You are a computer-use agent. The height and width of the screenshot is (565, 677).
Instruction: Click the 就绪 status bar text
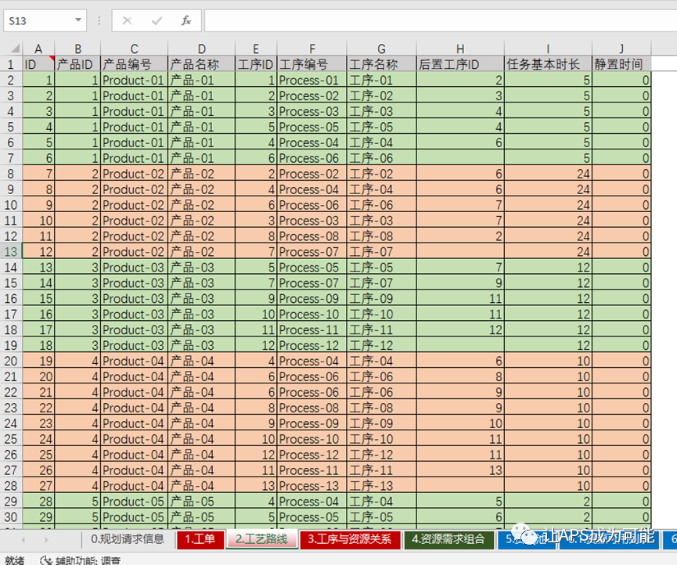15,560
